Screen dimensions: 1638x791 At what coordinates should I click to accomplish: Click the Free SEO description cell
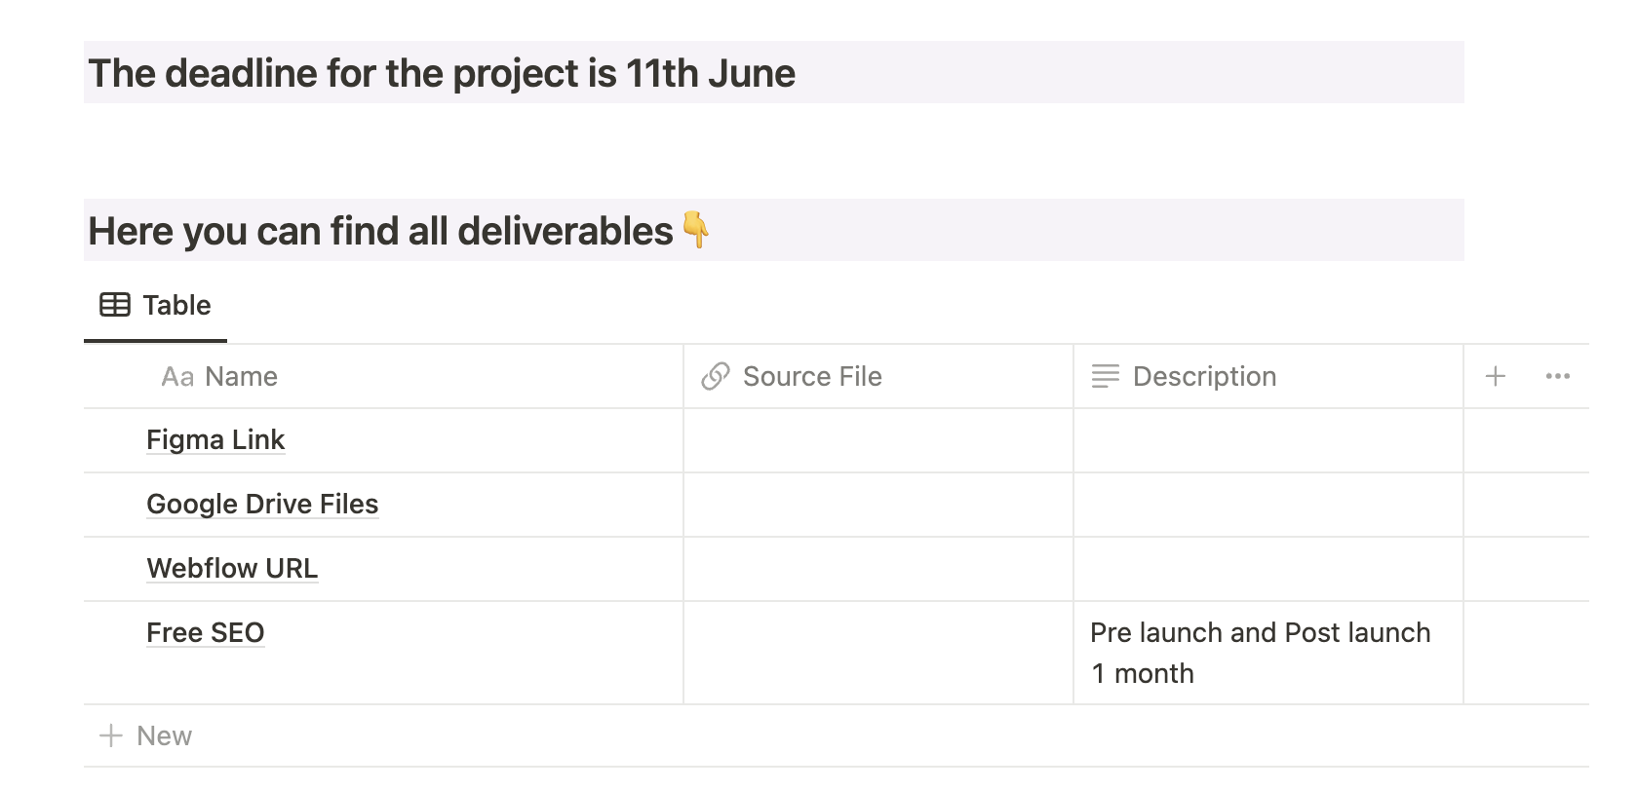[x=1261, y=653]
